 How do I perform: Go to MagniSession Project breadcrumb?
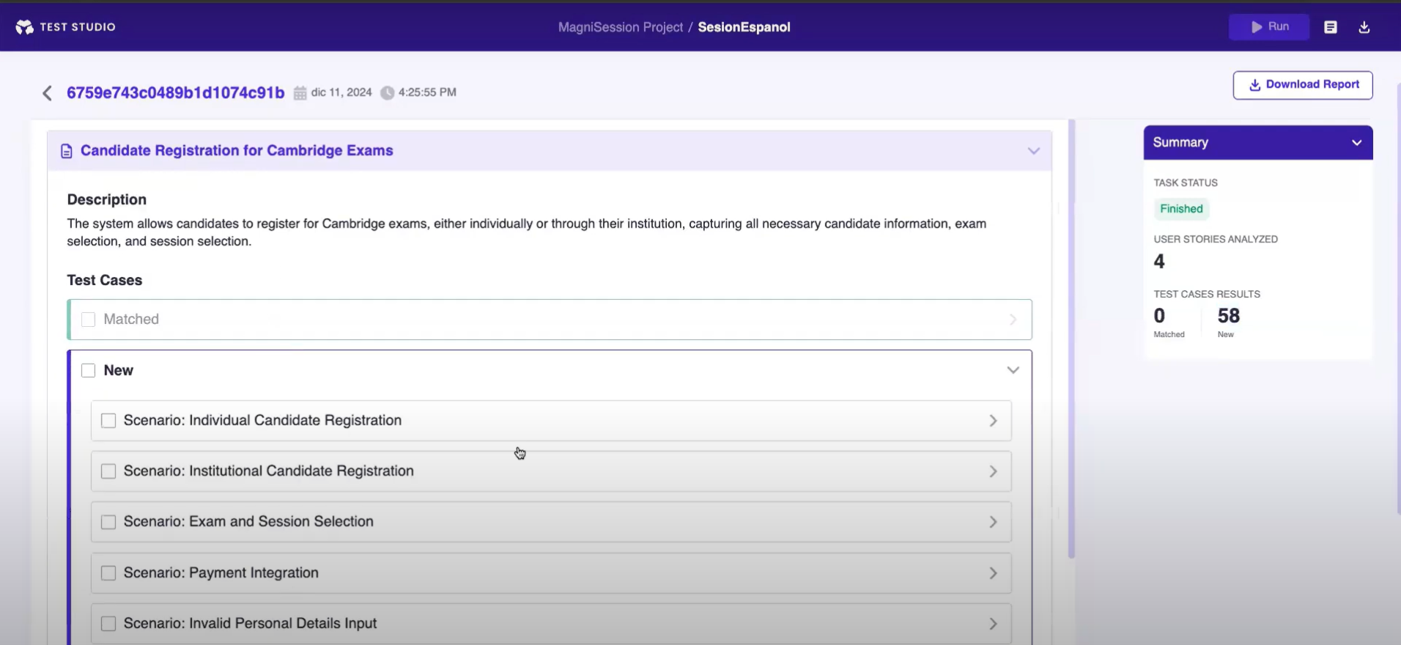point(620,27)
